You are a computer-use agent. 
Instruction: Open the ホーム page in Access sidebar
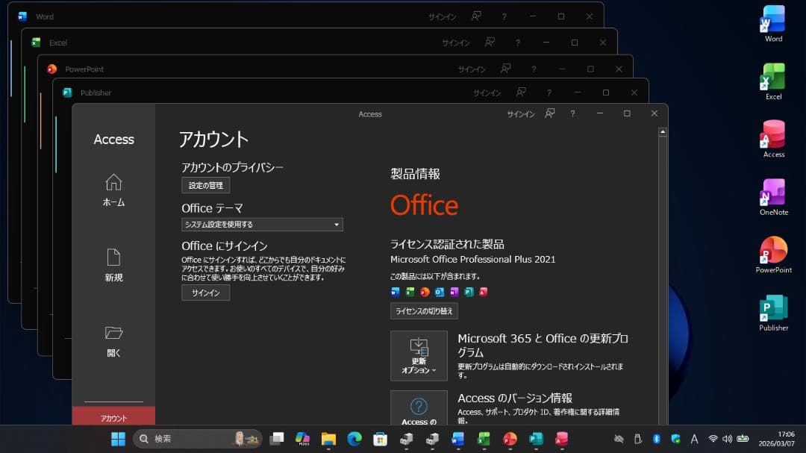coord(113,190)
